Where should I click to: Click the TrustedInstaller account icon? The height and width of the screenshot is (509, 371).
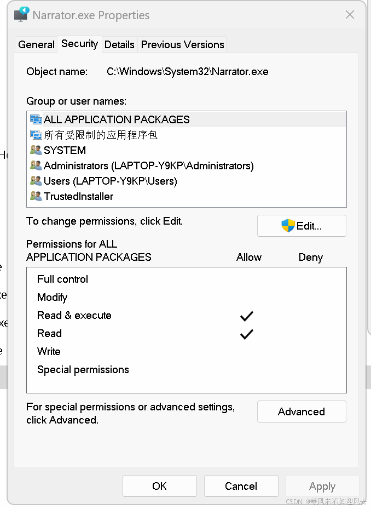pos(36,196)
